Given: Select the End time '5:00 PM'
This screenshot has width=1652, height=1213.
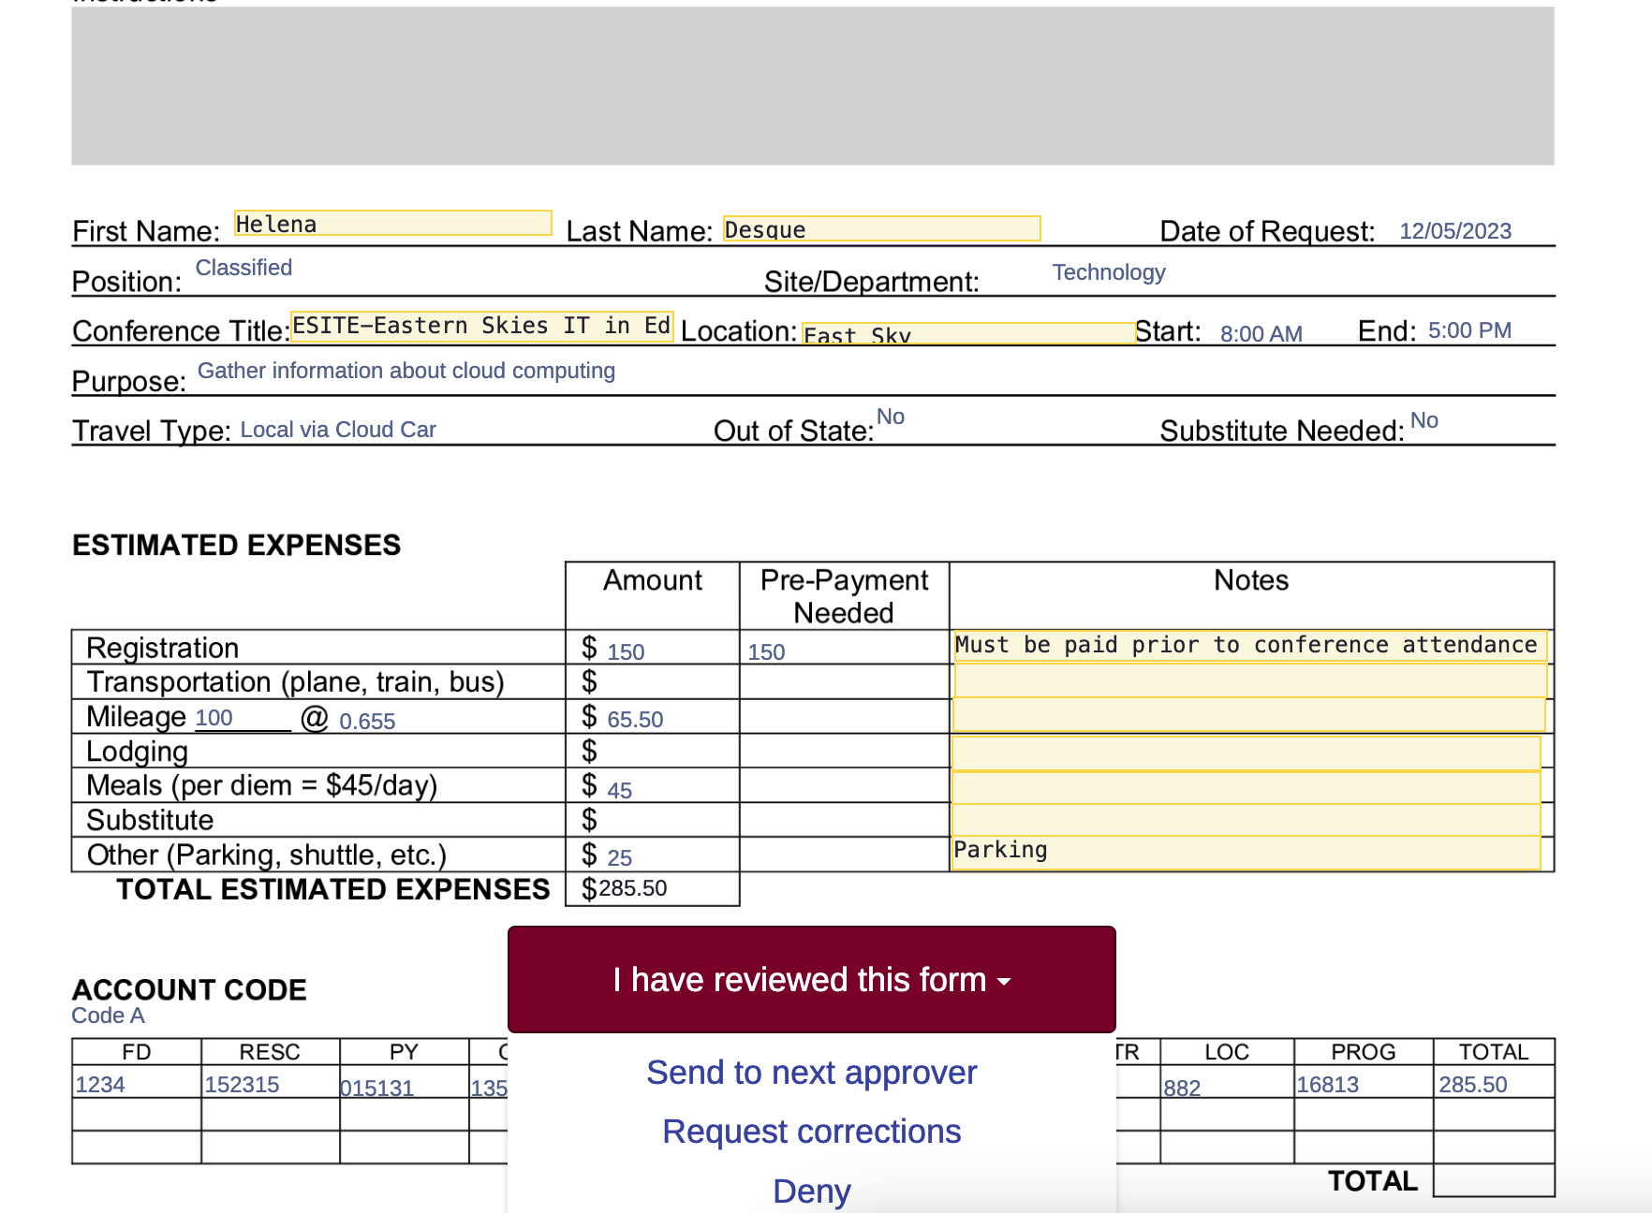Looking at the screenshot, I should tap(1469, 330).
